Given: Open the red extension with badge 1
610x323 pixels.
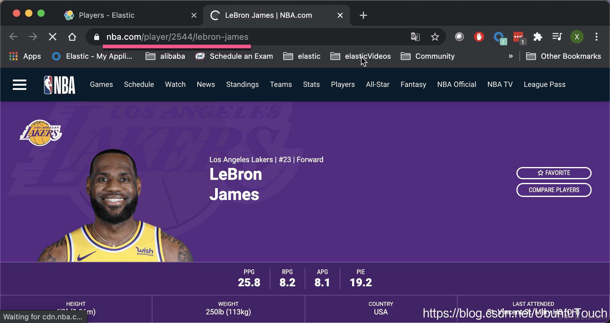Looking at the screenshot, I should [519, 38].
